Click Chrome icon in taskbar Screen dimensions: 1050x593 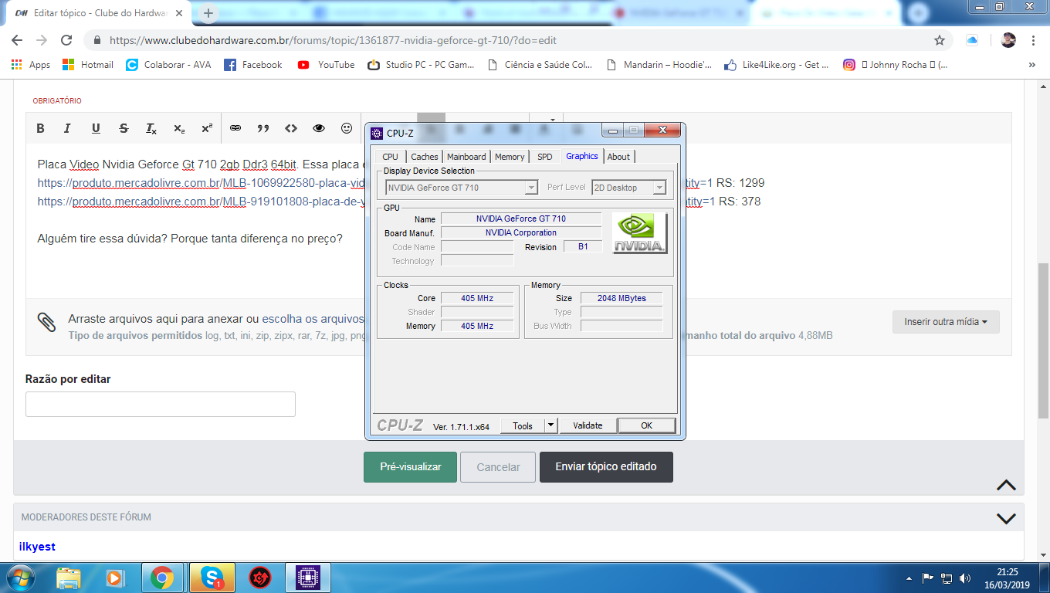click(162, 577)
